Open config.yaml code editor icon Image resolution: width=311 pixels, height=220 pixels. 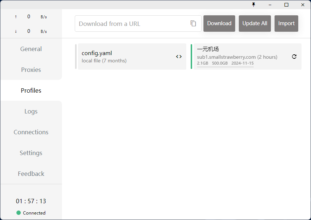point(179,57)
